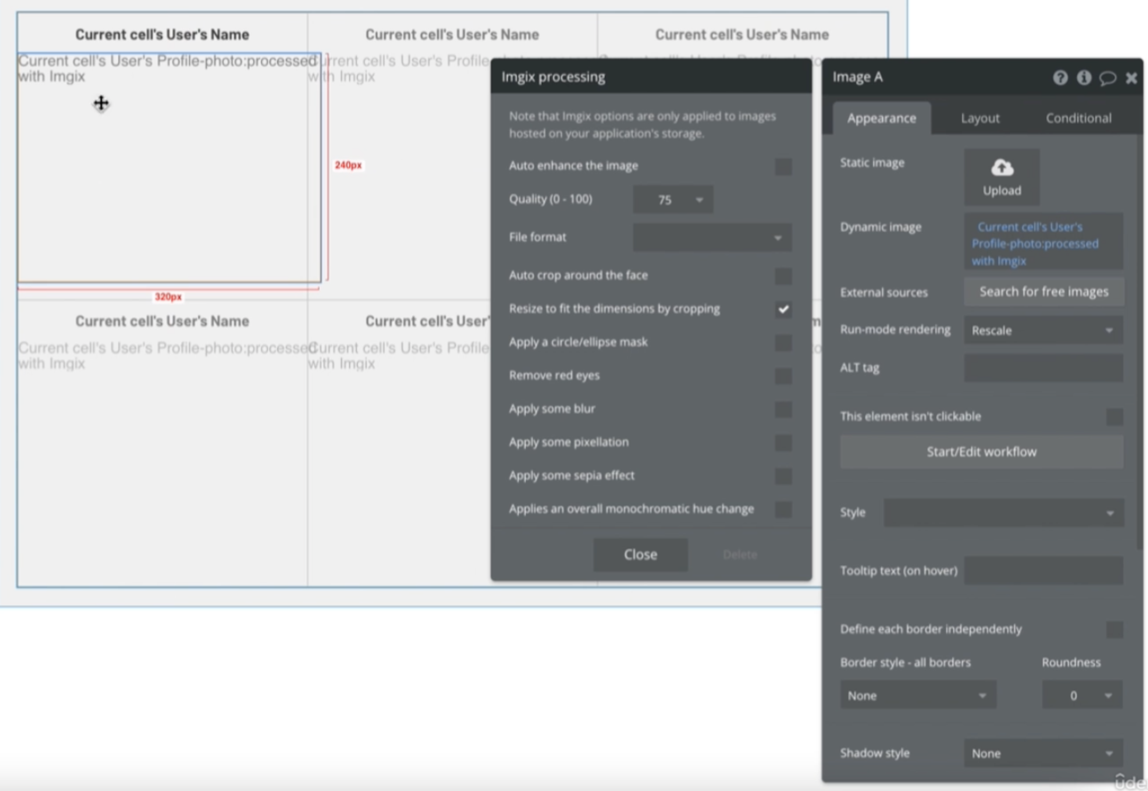Open the info icon in Image A header
Screen dimensions: 1148x791
point(1084,78)
